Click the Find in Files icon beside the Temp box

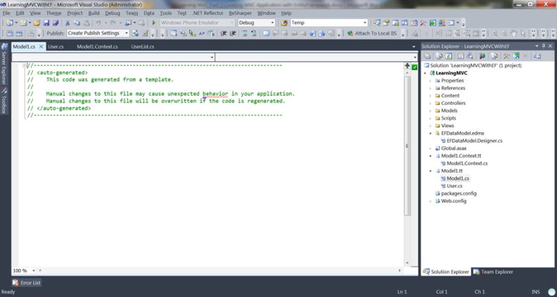[x=284, y=23]
